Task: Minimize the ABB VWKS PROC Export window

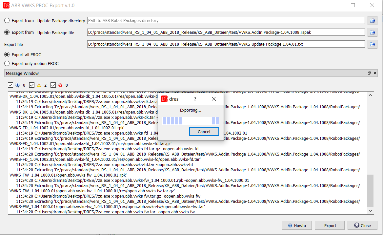Action: tap(334, 5)
